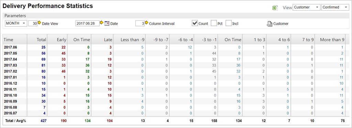Sort by the Total column header

(42, 40)
